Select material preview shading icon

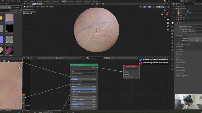161,7
